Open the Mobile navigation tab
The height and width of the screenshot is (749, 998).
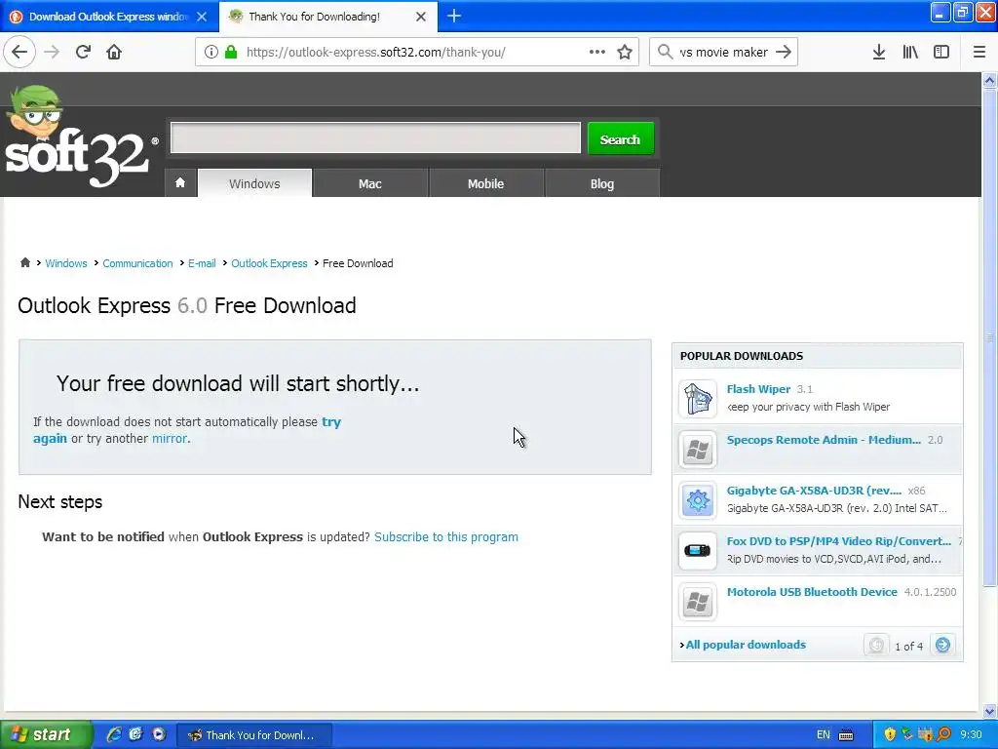click(485, 183)
